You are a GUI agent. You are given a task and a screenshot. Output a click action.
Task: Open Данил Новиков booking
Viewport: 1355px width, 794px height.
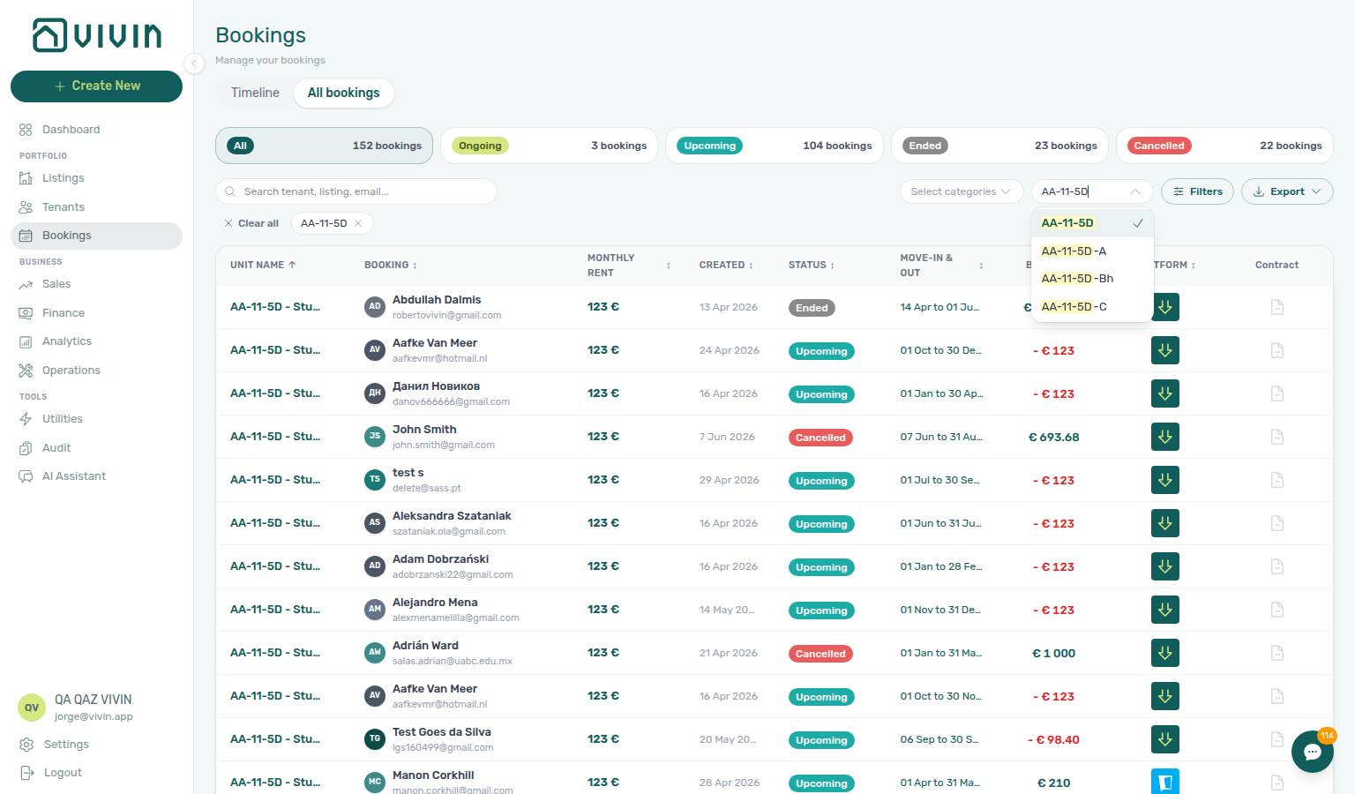tap(436, 386)
